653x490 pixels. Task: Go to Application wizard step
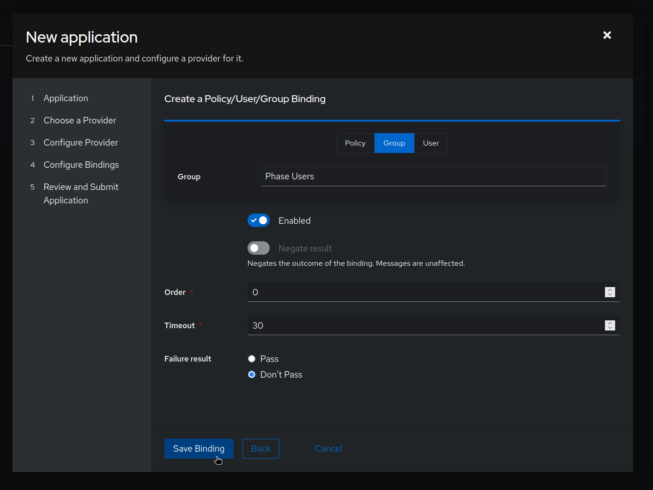[x=66, y=98]
